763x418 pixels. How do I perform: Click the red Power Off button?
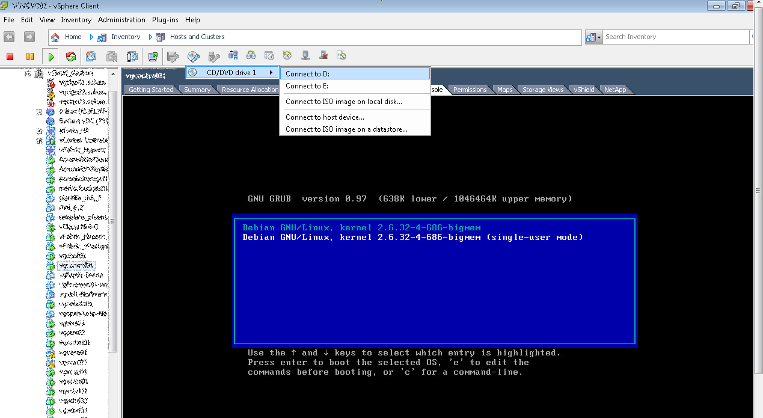(x=10, y=57)
